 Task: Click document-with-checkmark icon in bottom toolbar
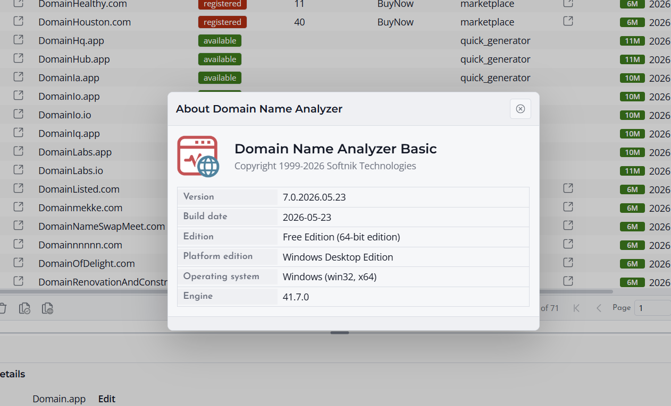[24, 308]
